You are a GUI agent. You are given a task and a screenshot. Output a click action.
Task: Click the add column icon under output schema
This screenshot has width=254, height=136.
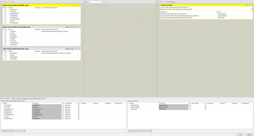pos(129,131)
